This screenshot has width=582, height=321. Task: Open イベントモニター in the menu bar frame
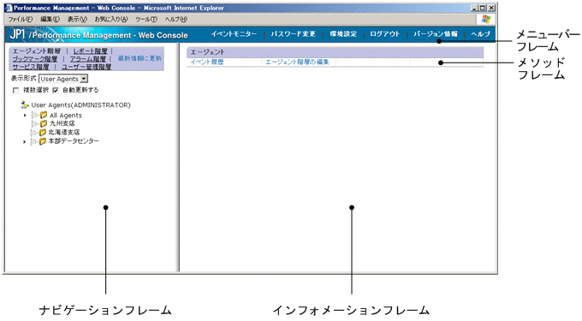234,34
